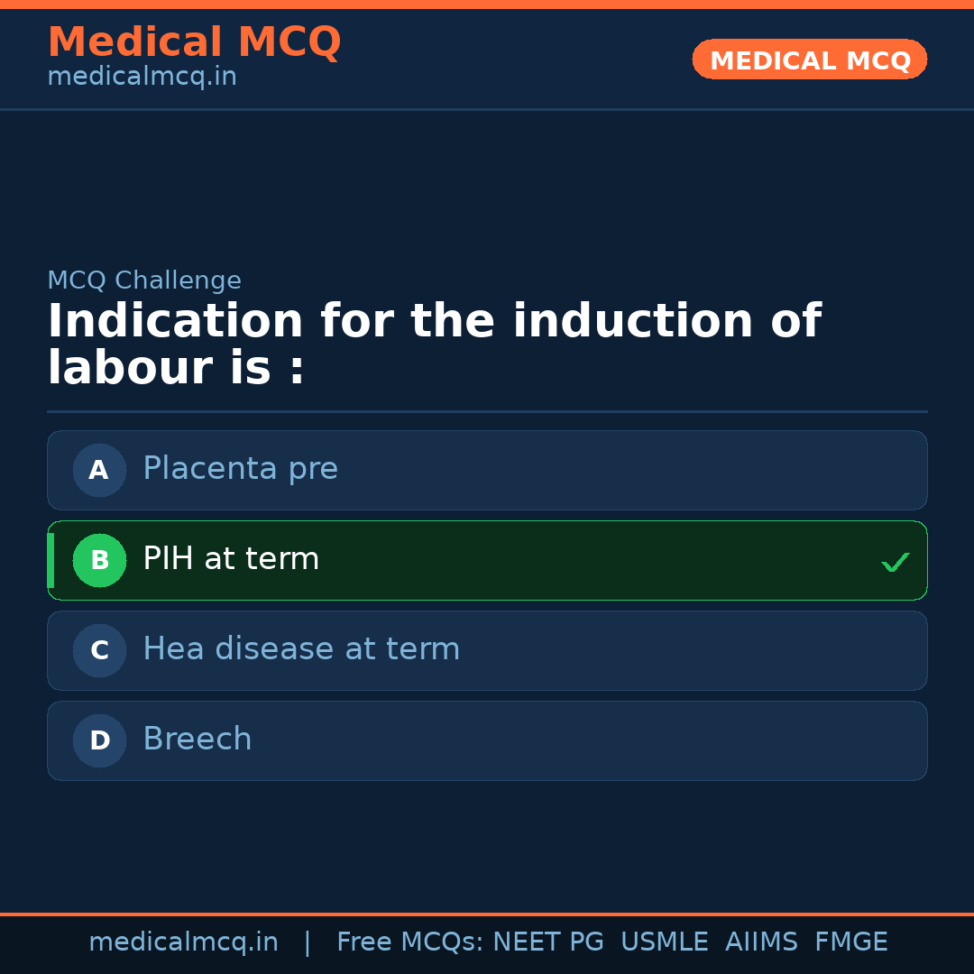Click the orange divider bar above footer
The image size is (974, 974).
[x=487, y=913]
